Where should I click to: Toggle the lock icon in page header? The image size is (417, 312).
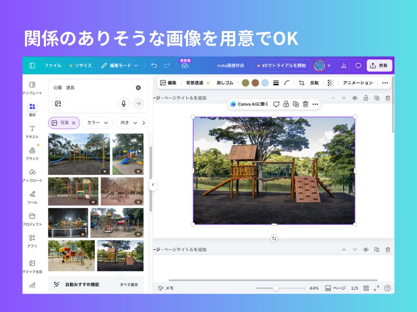tap(366, 98)
